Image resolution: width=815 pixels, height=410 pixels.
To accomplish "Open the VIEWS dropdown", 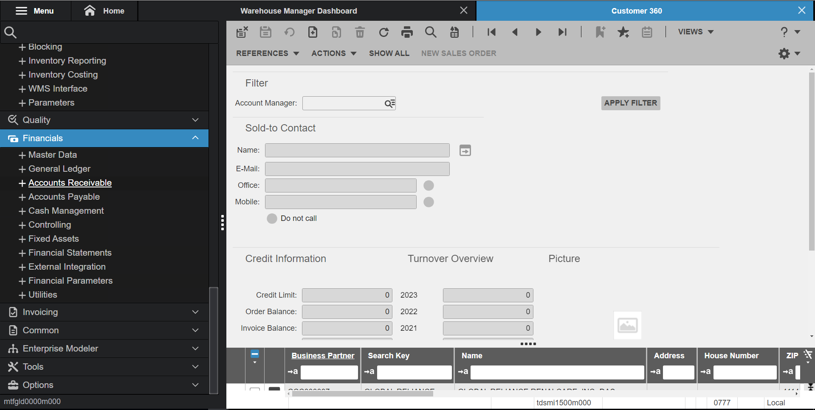I will (x=696, y=32).
